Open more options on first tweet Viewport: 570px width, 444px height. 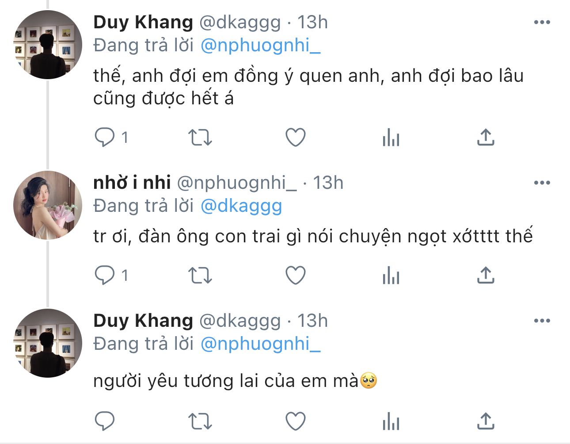[542, 22]
